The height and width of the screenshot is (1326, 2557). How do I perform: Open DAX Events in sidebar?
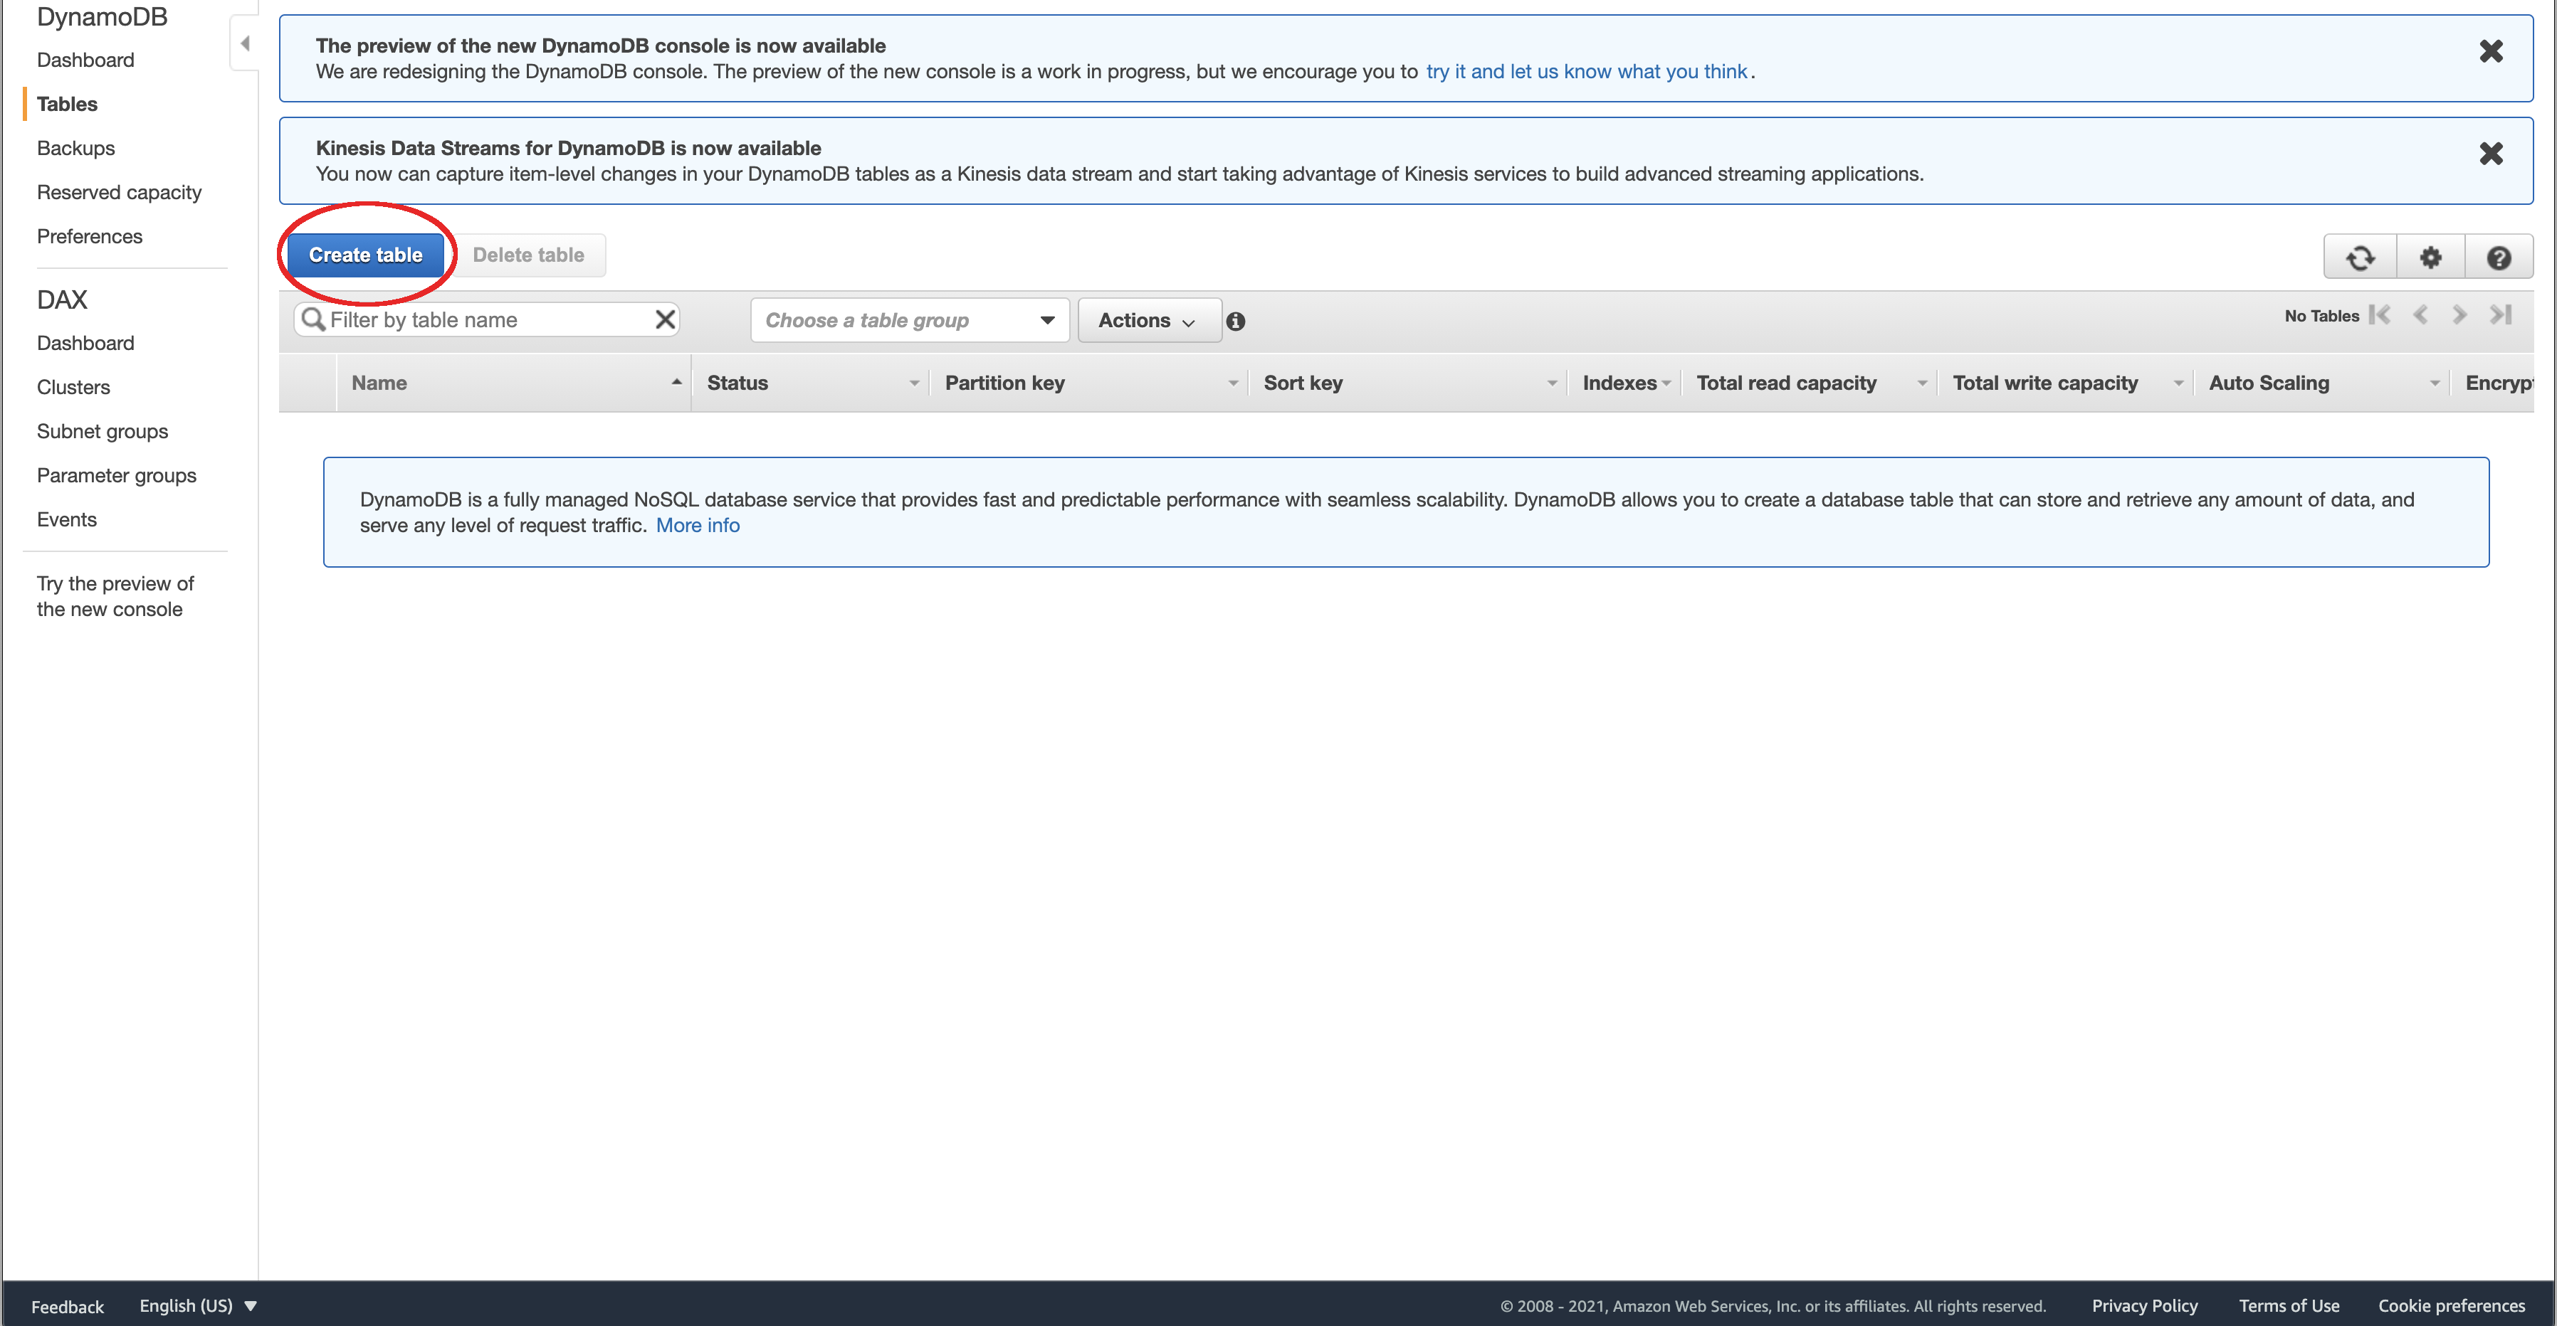point(66,520)
